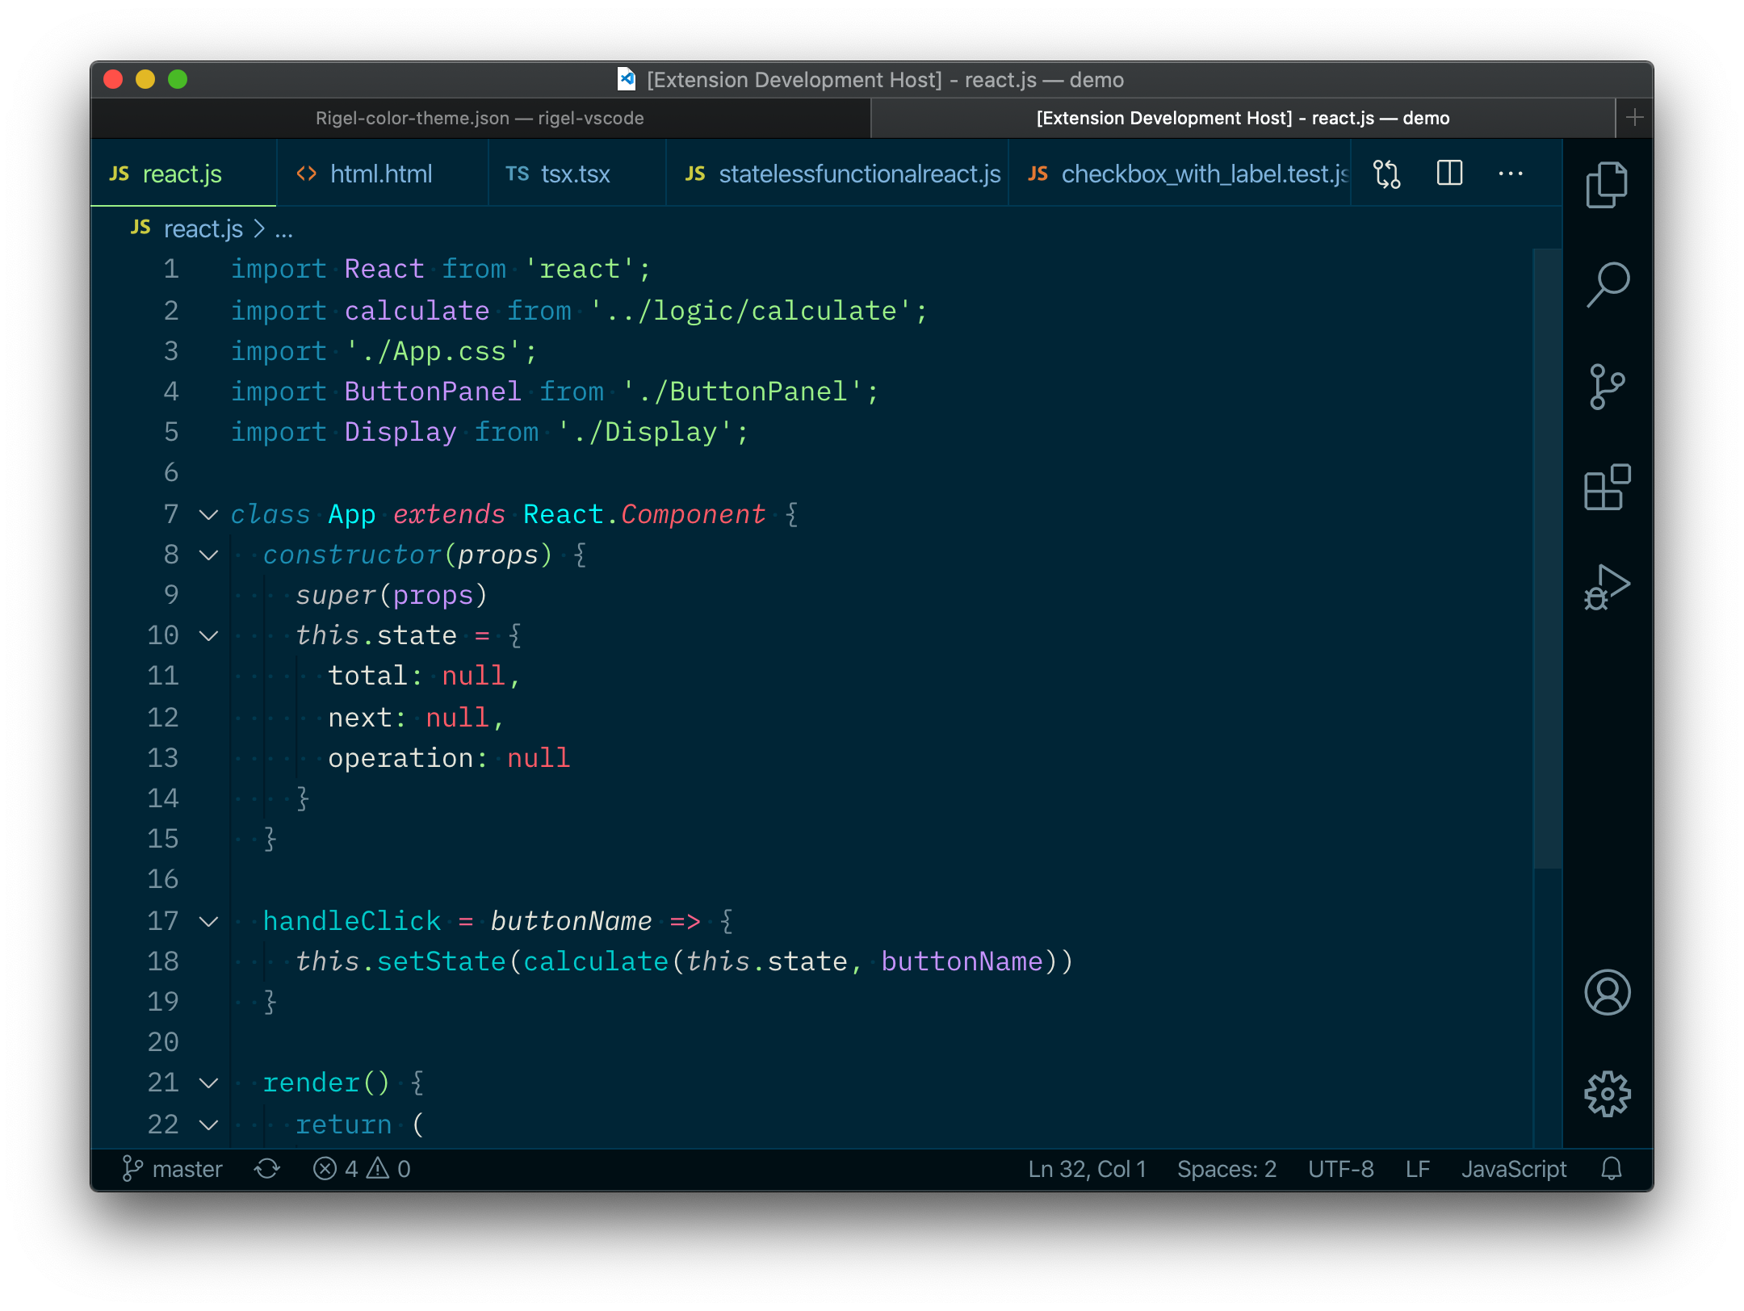Open the Explorer files icon in the activity bar

point(1607,185)
